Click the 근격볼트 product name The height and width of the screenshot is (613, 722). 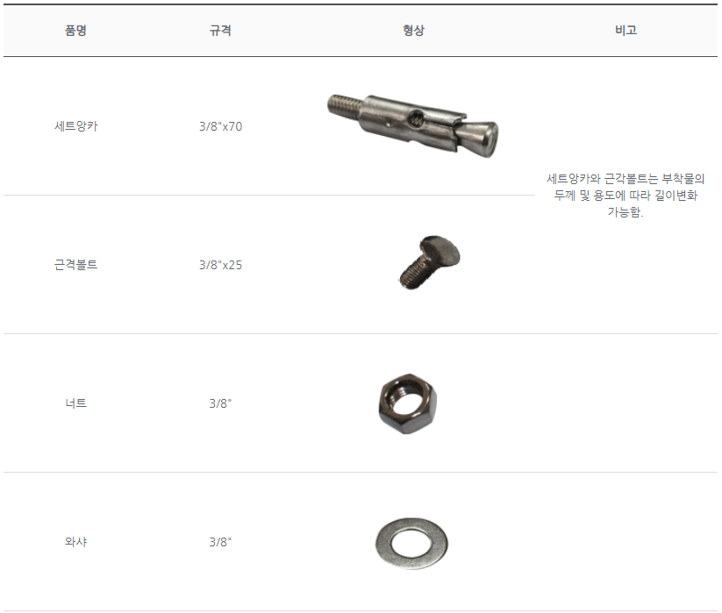(76, 265)
